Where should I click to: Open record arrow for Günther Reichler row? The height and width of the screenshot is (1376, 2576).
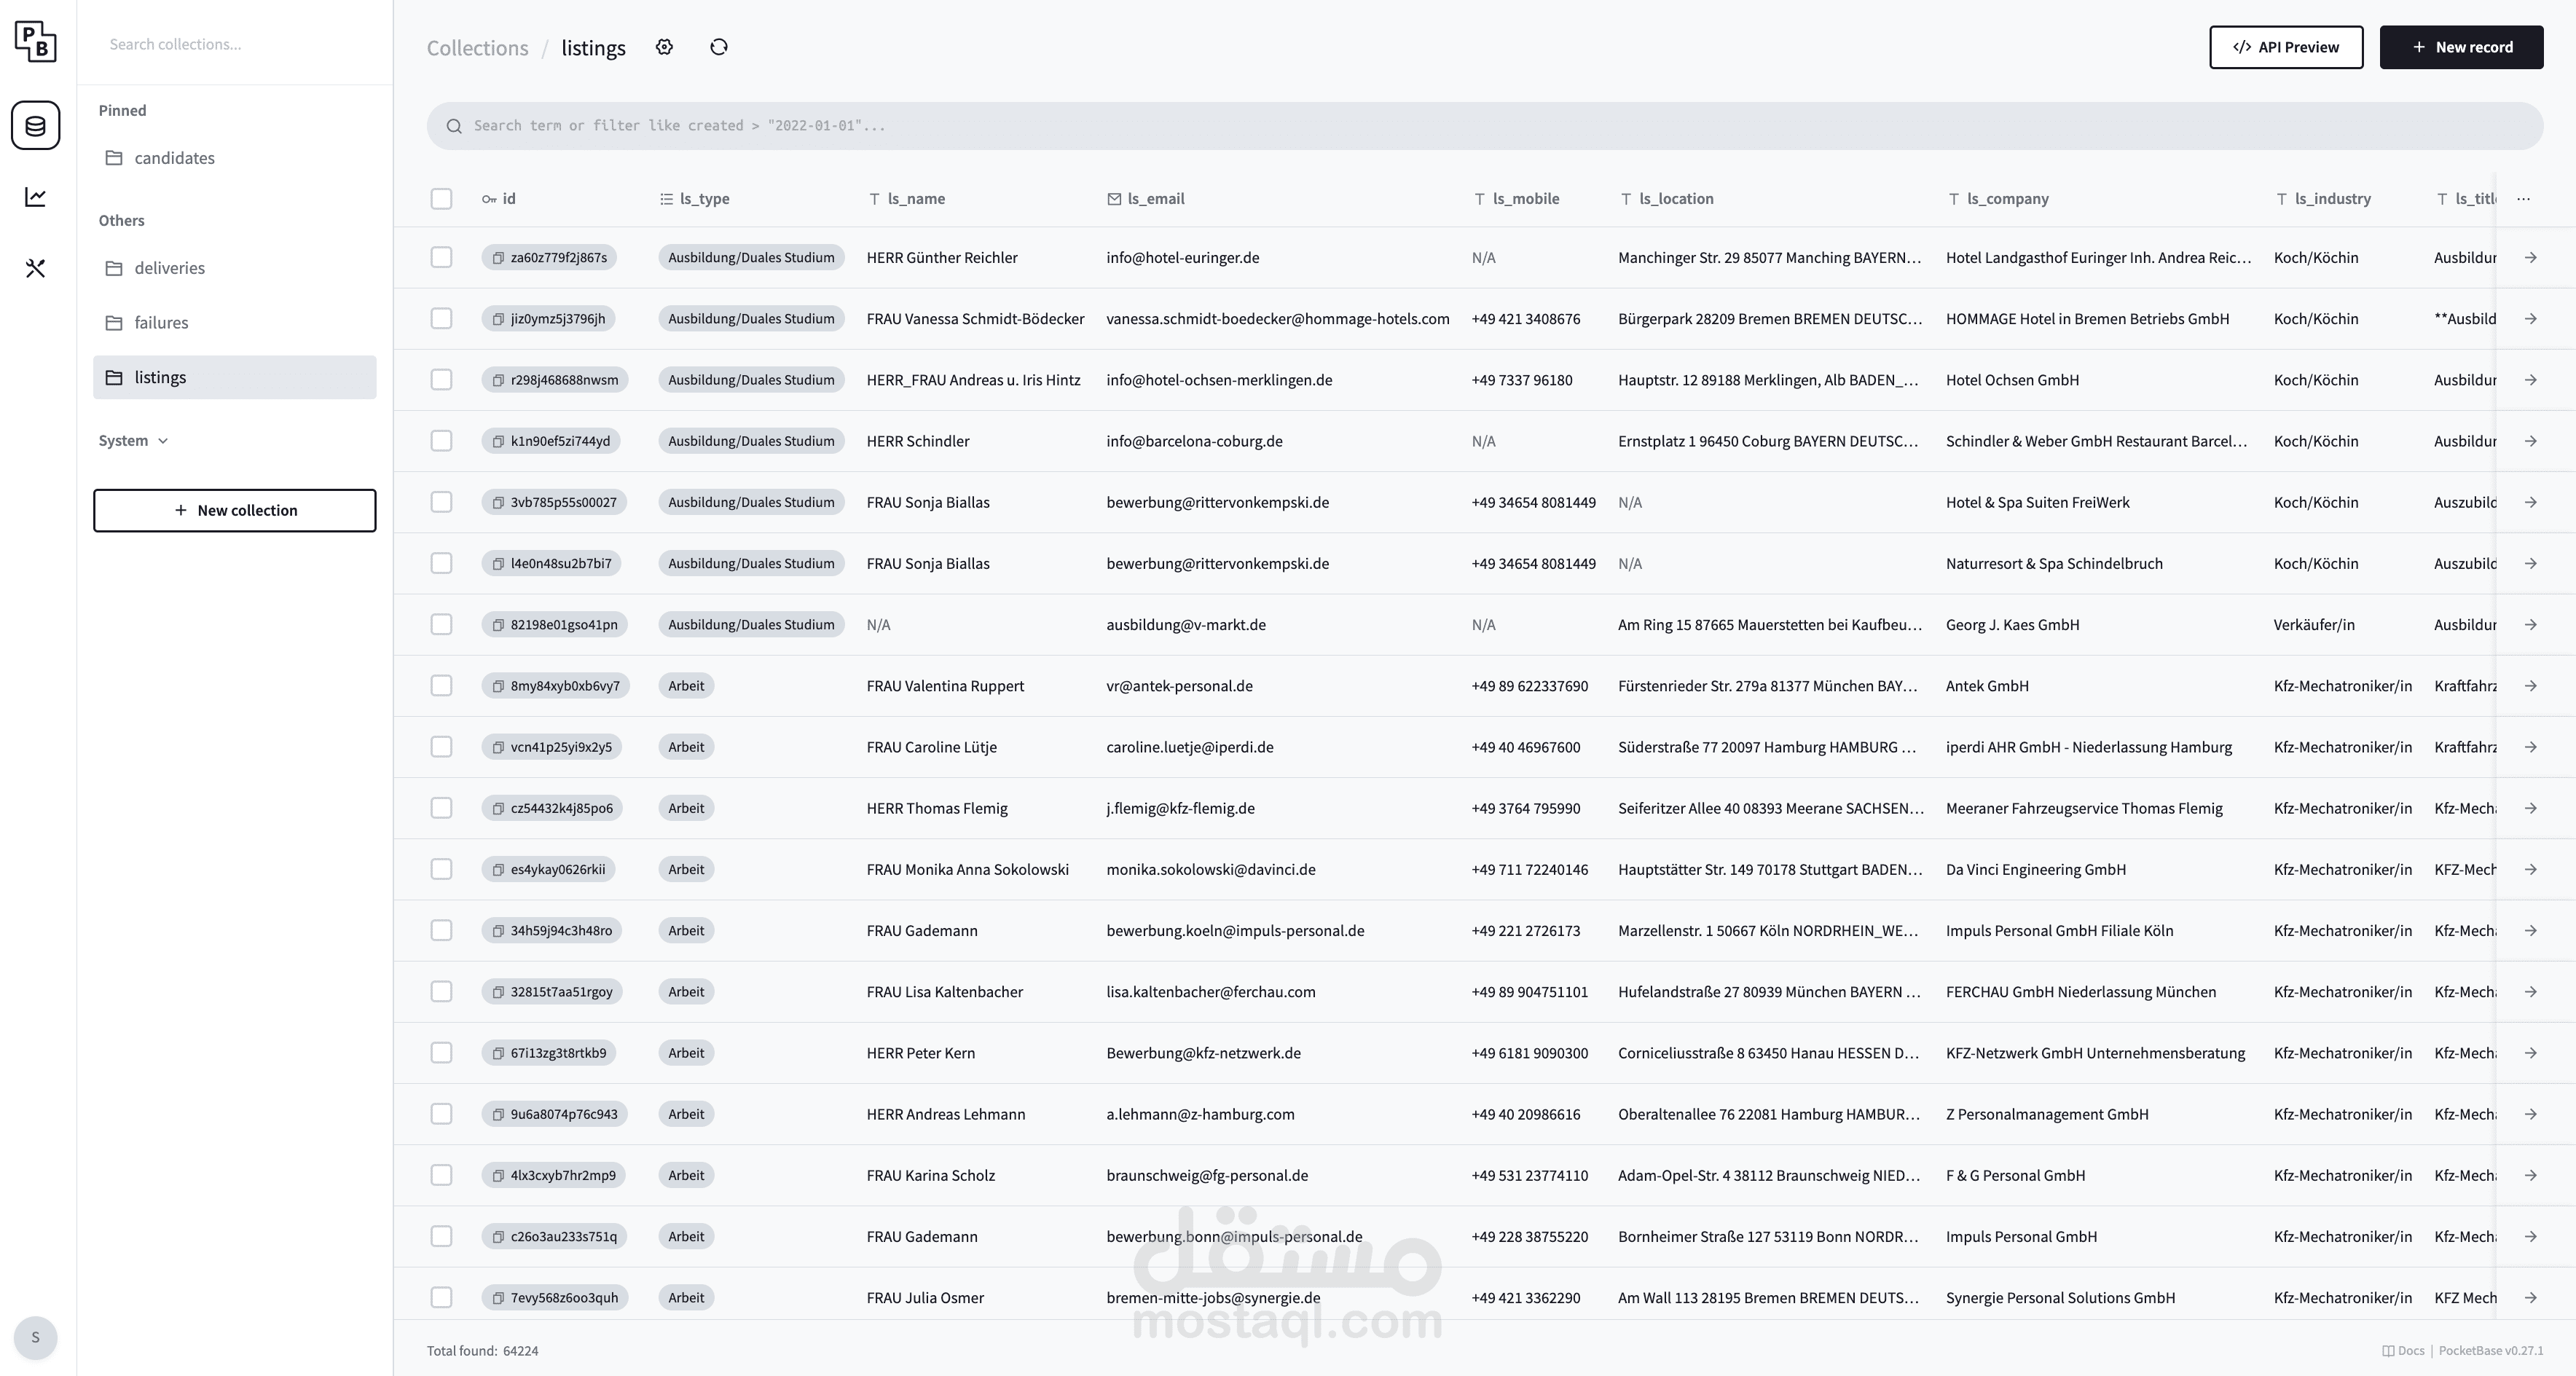2530,257
